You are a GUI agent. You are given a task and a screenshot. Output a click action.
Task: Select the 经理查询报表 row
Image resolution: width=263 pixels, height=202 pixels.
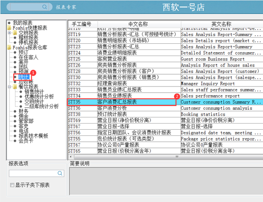click(x=165, y=84)
